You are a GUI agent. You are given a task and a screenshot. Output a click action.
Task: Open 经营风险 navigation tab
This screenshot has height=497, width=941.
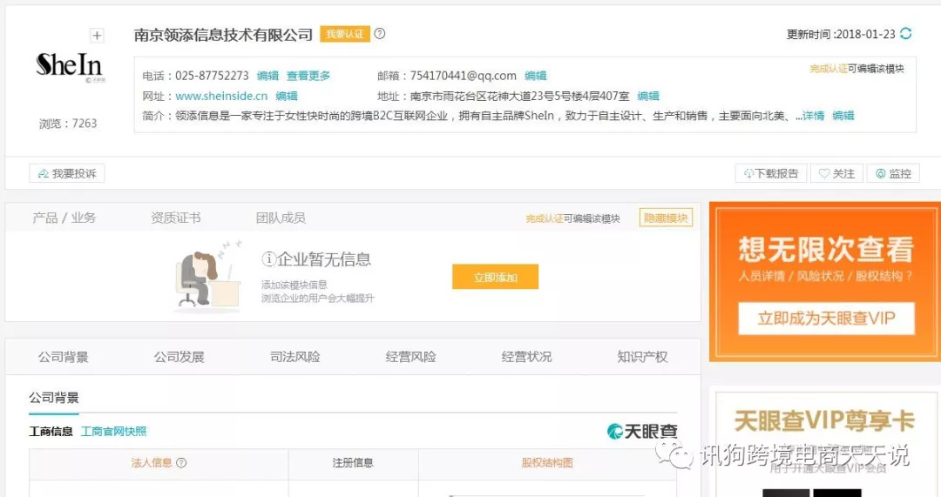(x=410, y=357)
